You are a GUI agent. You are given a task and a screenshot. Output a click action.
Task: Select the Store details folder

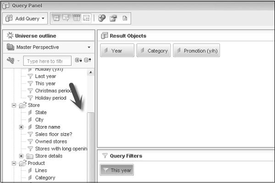click(x=49, y=156)
